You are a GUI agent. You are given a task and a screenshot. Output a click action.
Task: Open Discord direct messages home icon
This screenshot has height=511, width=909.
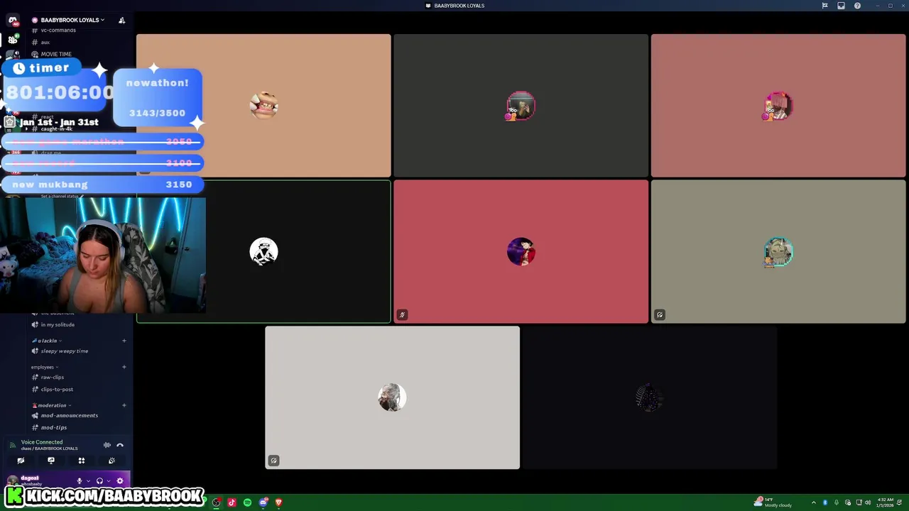tap(12, 20)
